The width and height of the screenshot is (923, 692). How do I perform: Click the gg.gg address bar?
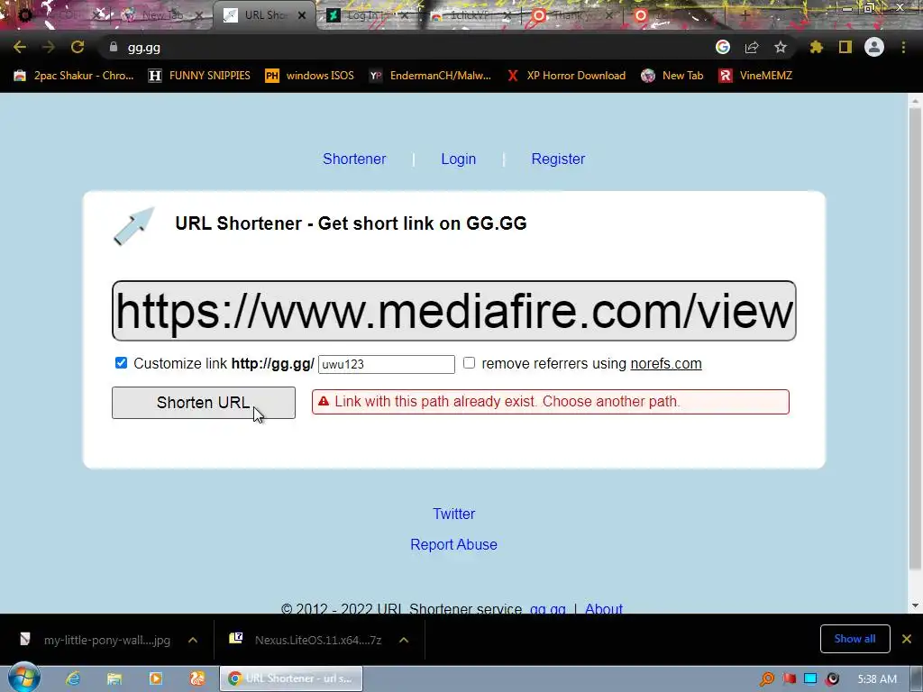coord(407,47)
